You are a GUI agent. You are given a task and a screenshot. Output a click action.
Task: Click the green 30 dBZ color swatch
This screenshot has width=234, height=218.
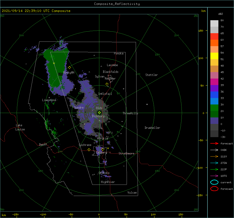214,108
